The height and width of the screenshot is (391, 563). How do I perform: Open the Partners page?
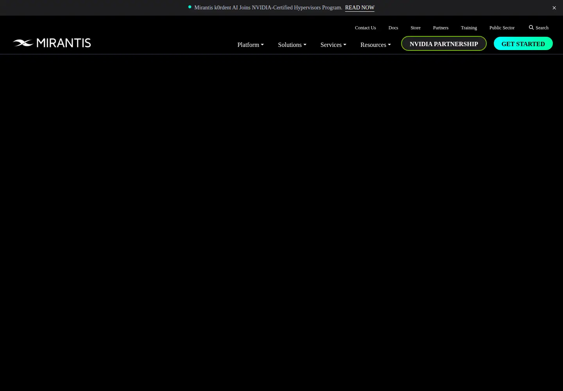(441, 28)
